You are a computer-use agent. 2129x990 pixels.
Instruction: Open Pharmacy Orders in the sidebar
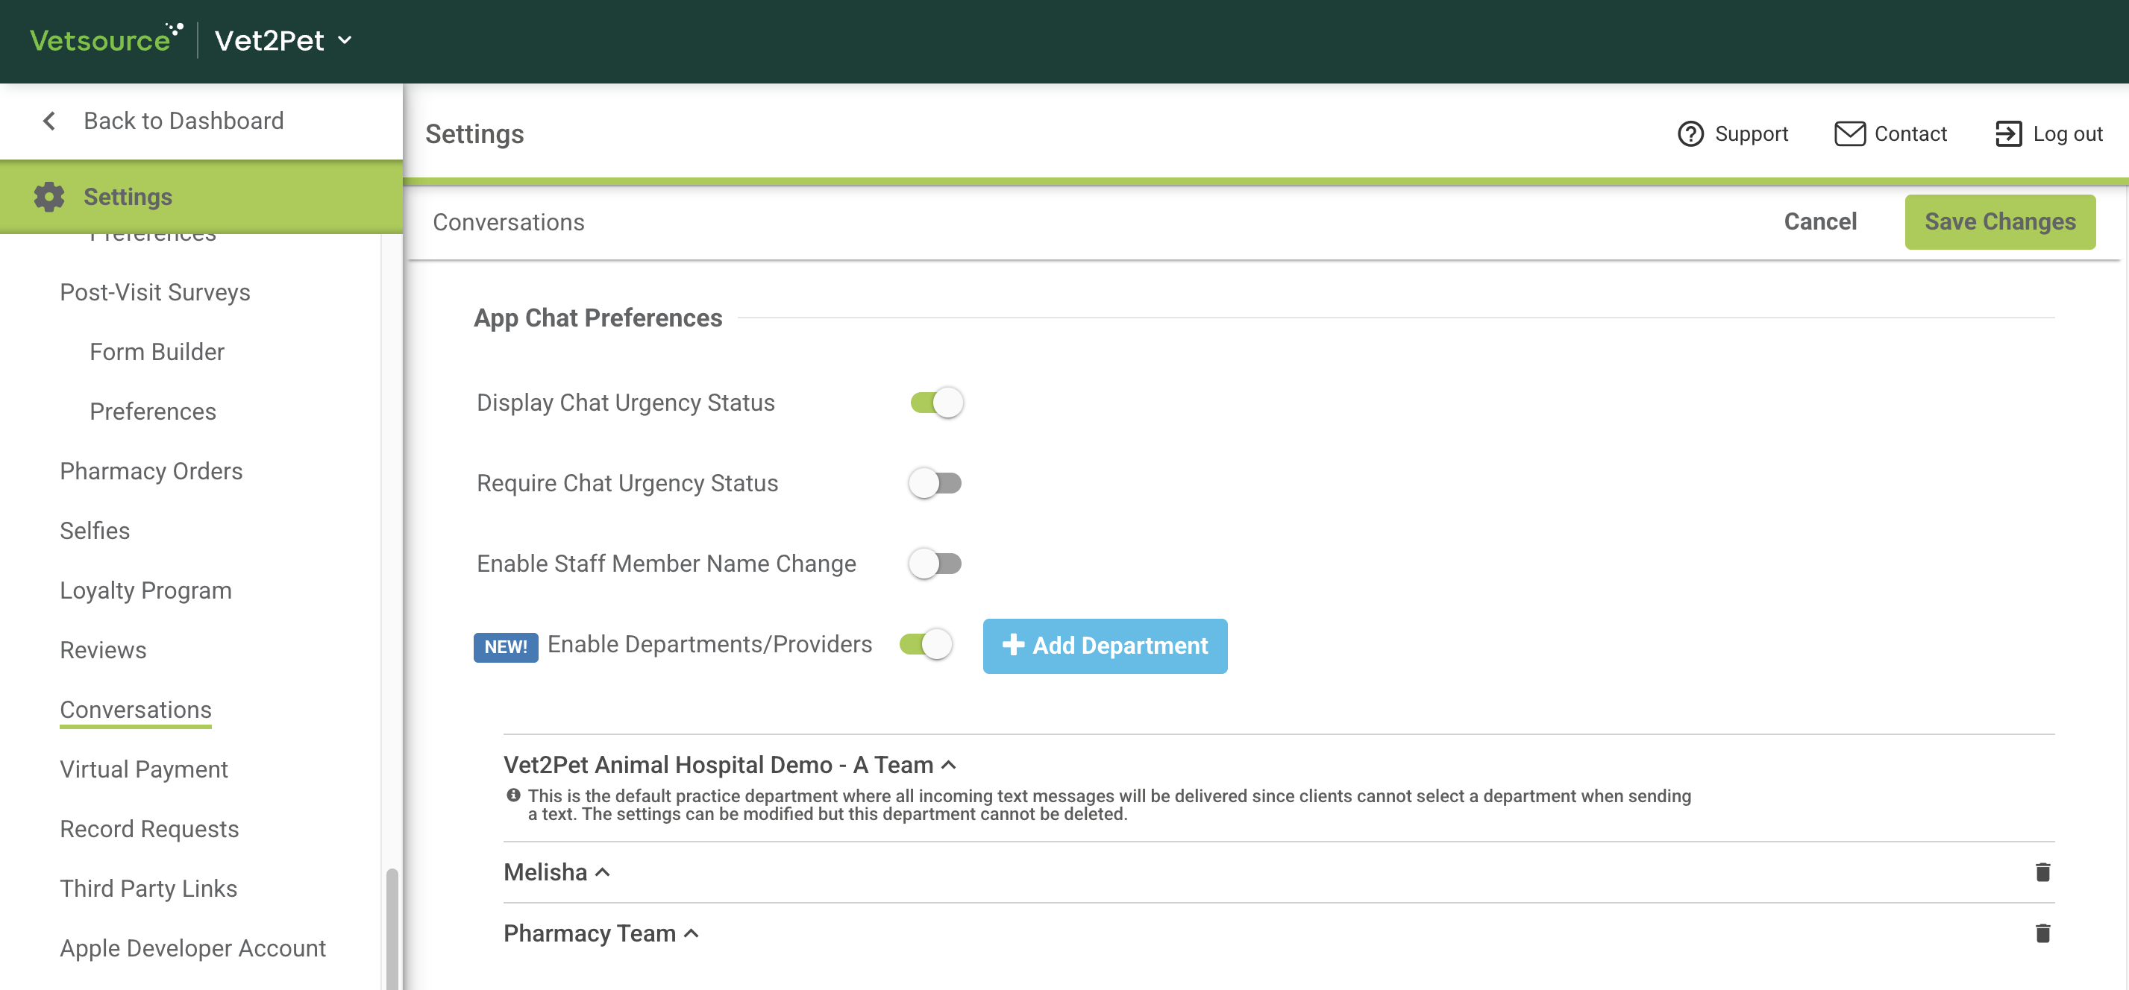[151, 470]
